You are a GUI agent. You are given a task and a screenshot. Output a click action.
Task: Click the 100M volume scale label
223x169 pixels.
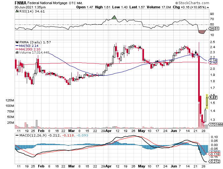(10, 106)
